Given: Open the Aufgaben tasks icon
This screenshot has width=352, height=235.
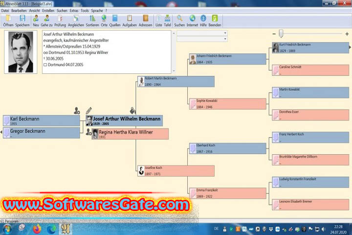Looking at the screenshot, I should (129, 21).
